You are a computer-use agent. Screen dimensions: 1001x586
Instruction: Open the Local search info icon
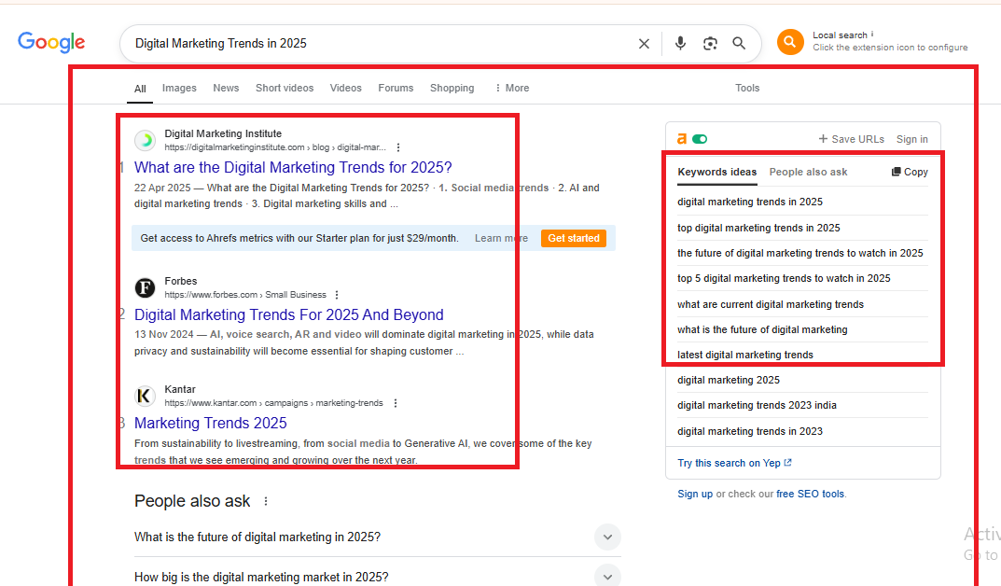pyautogui.click(x=872, y=34)
